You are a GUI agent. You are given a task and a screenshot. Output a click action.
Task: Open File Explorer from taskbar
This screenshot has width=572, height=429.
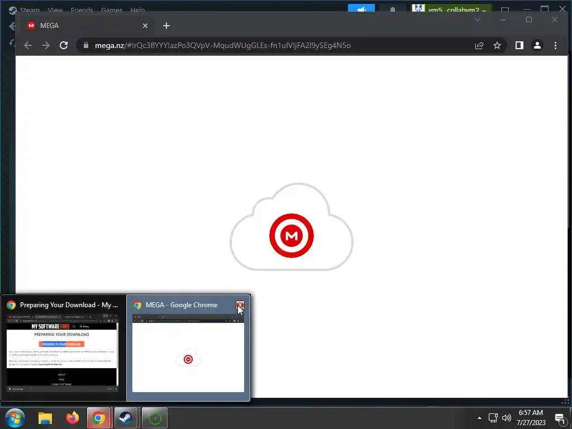(46, 418)
